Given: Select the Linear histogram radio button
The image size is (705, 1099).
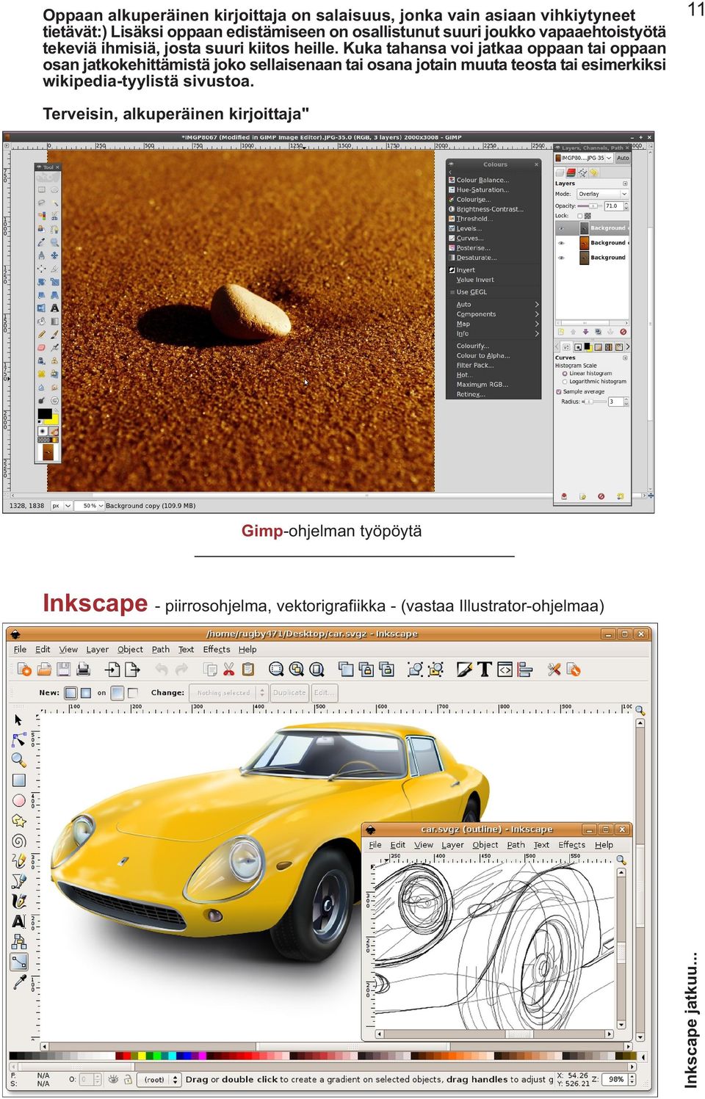Looking at the screenshot, I should (565, 374).
